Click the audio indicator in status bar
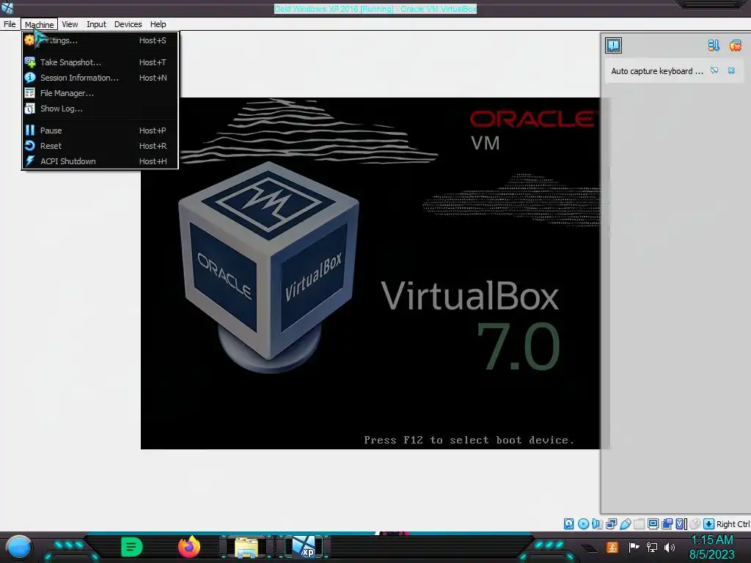Screen dimensions: 751x563 597,523
